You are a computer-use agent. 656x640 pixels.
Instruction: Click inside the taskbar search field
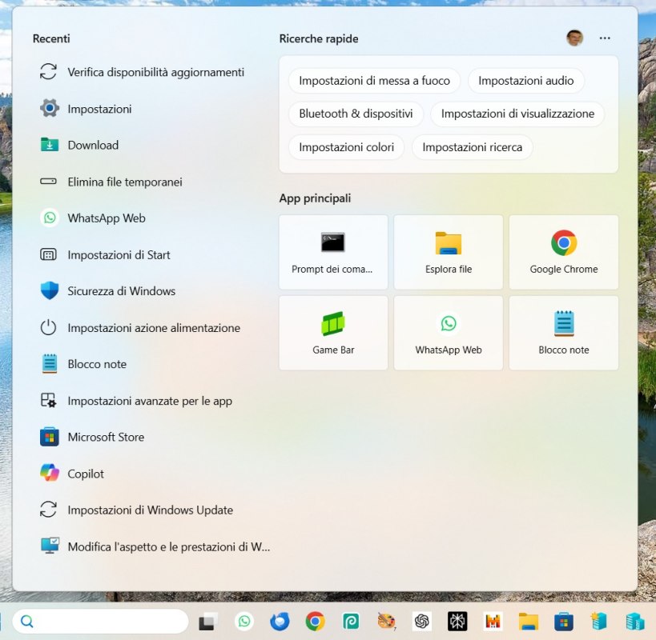coord(100,621)
